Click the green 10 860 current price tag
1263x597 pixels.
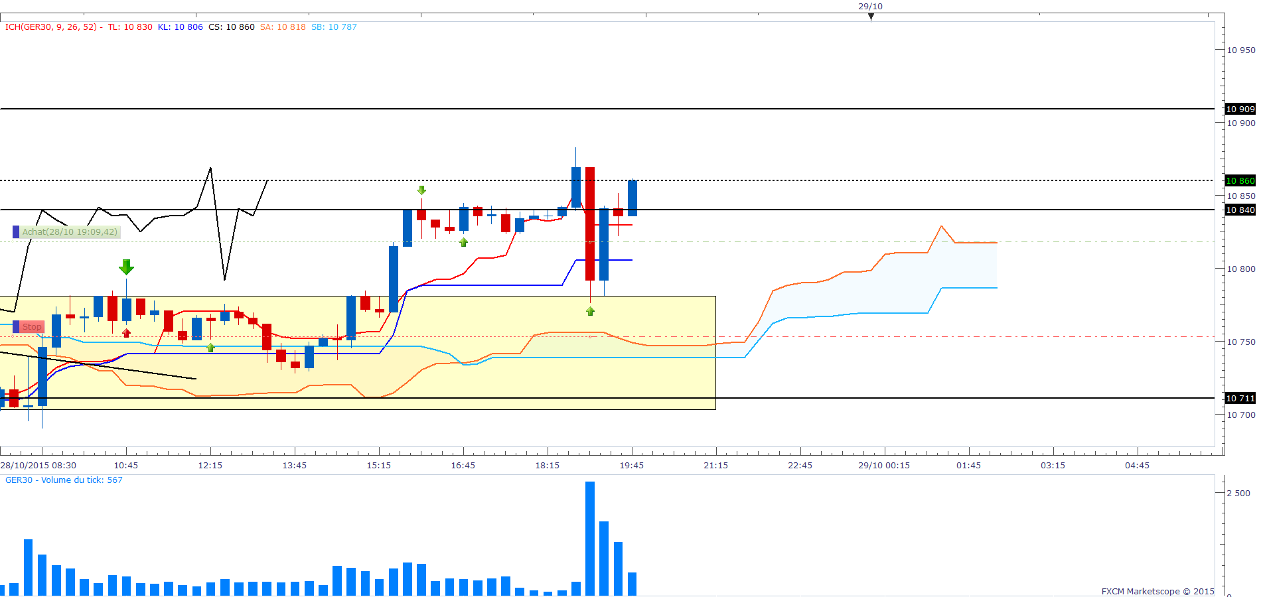(x=1240, y=180)
